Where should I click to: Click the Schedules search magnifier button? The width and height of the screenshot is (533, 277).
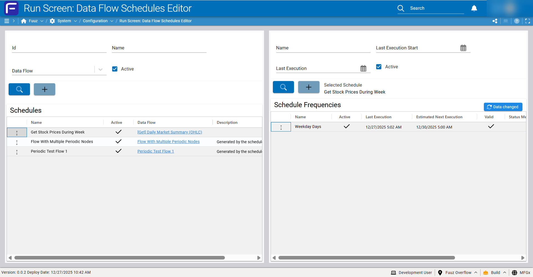click(19, 89)
